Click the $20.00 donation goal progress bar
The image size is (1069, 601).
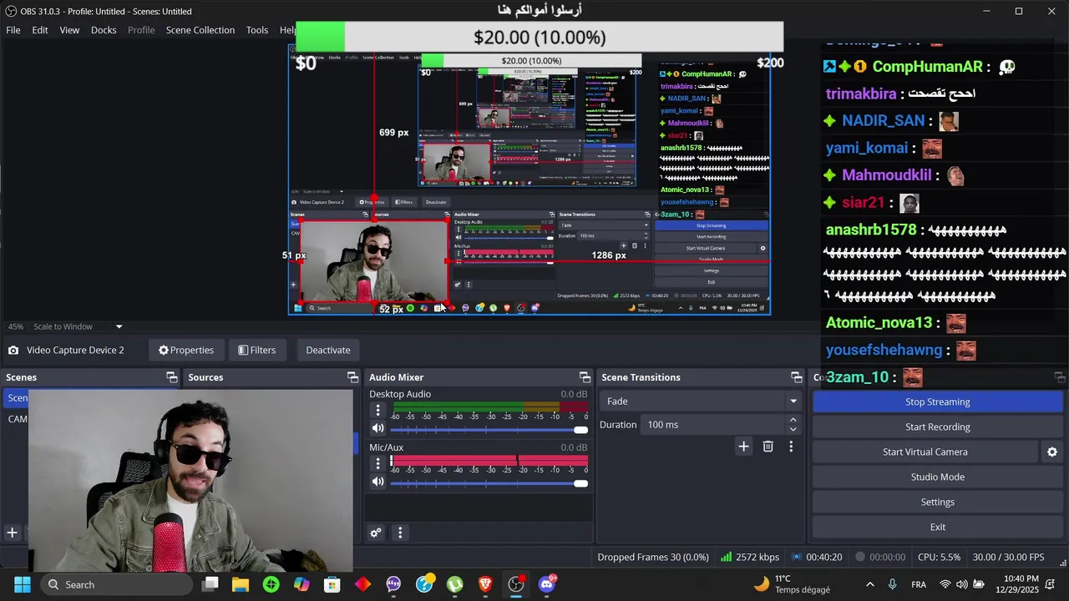click(540, 38)
